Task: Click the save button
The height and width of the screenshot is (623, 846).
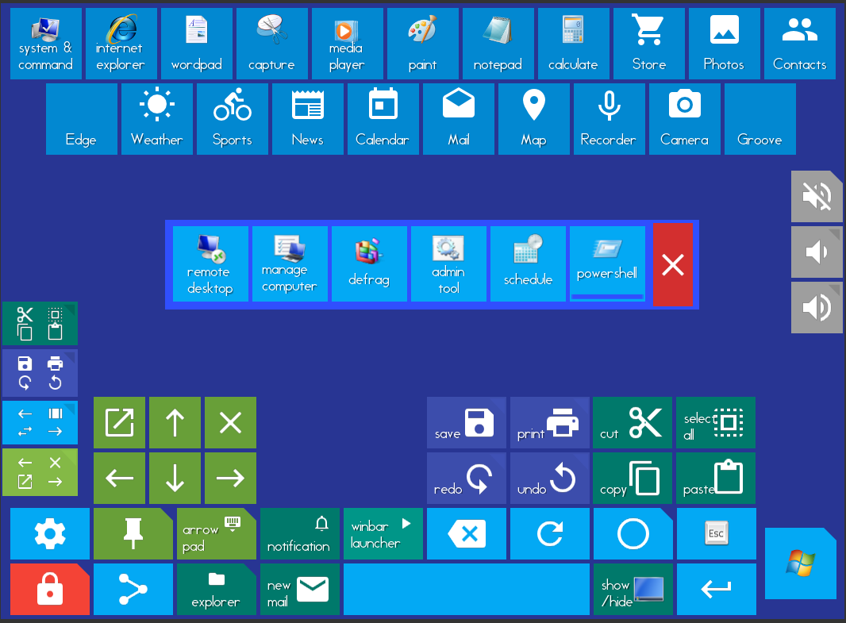Action: (x=467, y=422)
